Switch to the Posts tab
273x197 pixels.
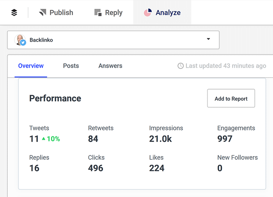pos(71,66)
